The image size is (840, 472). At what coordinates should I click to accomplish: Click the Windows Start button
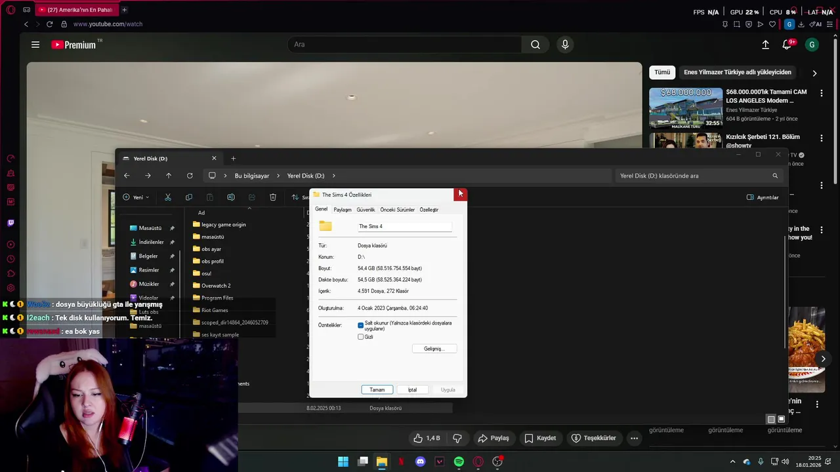coord(343,462)
